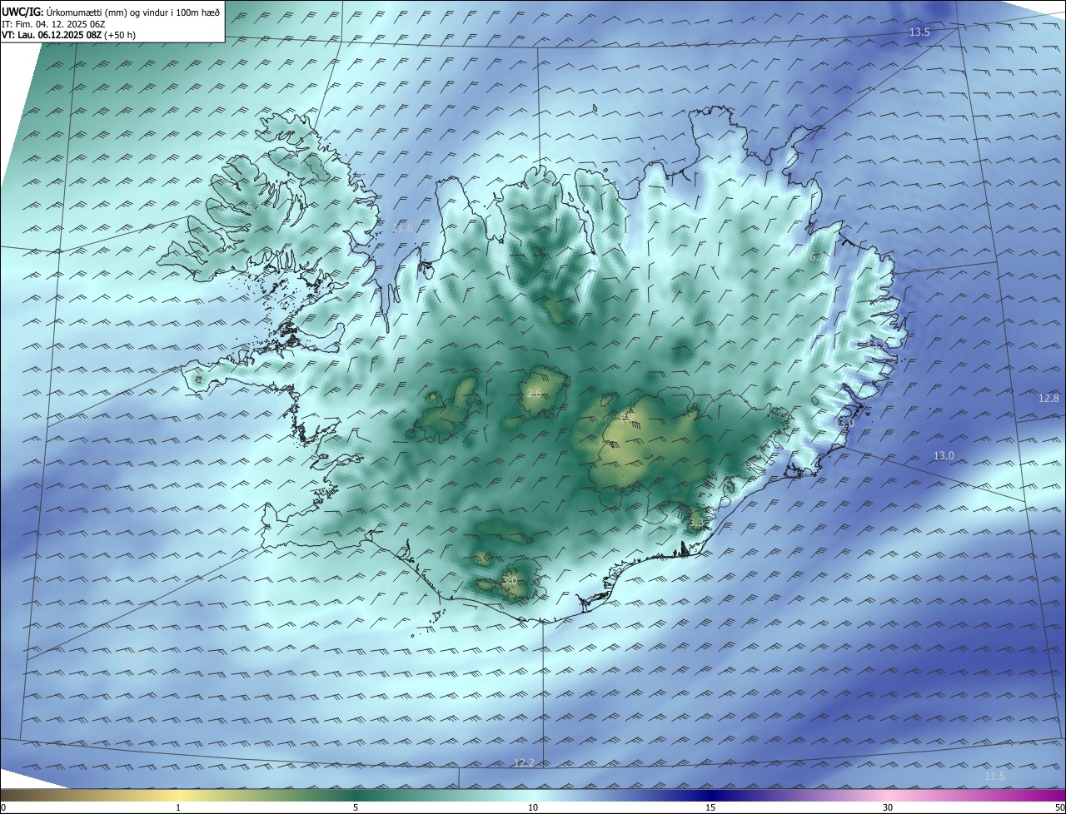Click the colorbar tick label 50
This screenshot has height=814, width=1066.
point(1059,807)
